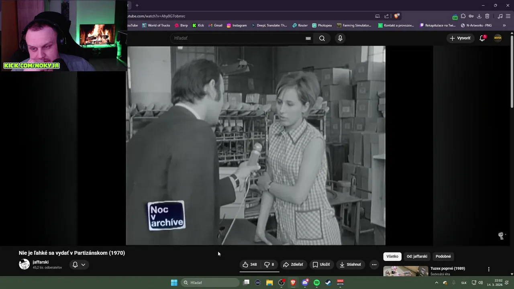514x289 pixels.
Task: Click the video player showing Noc v archíve
Action: click(x=256, y=145)
